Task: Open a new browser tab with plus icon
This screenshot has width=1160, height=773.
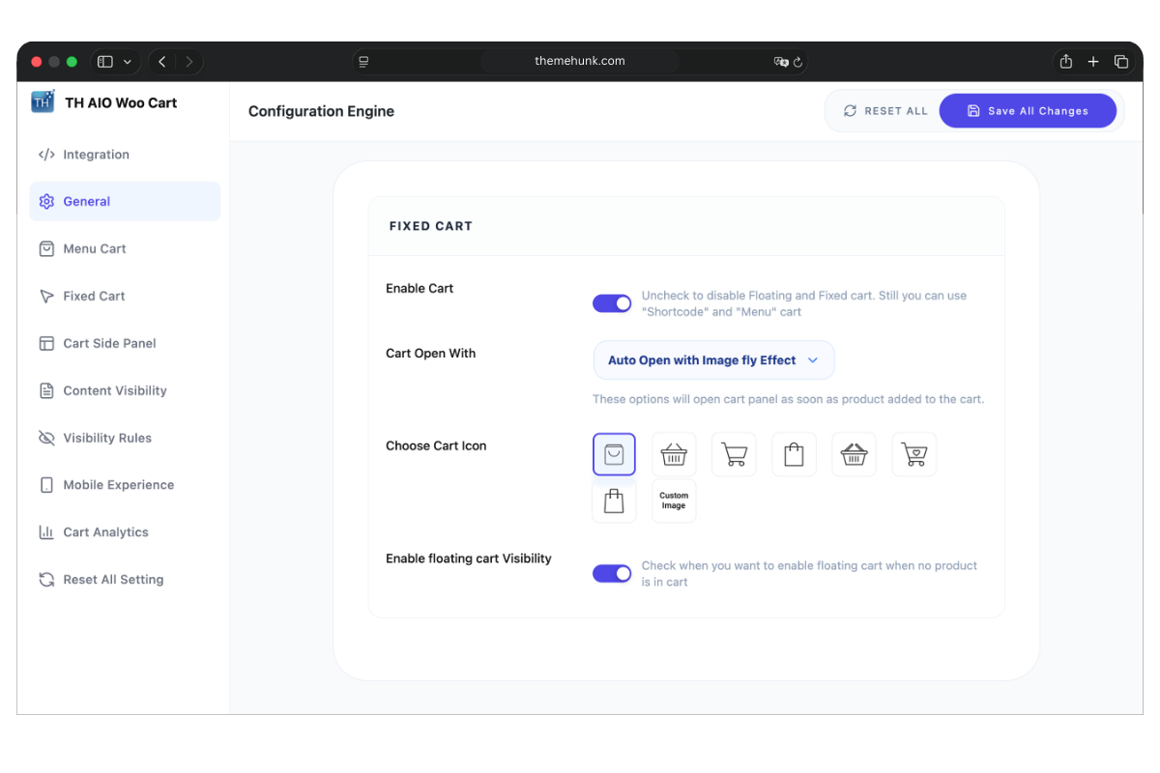Action: [1093, 62]
